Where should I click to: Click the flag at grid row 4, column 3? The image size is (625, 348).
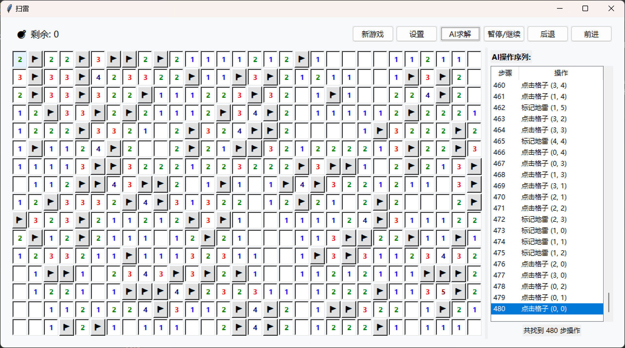tap(51, 113)
